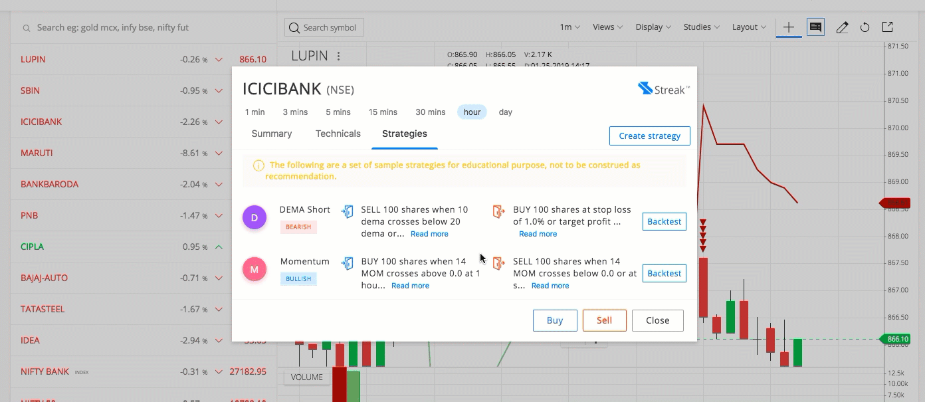925x402 pixels.
Task: Open chart in popout window icon
Action: pyautogui.click(x=887, y=27)
